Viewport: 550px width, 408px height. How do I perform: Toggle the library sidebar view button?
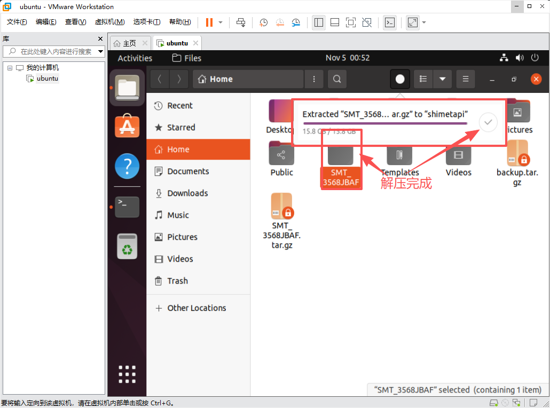pos(319,22)
